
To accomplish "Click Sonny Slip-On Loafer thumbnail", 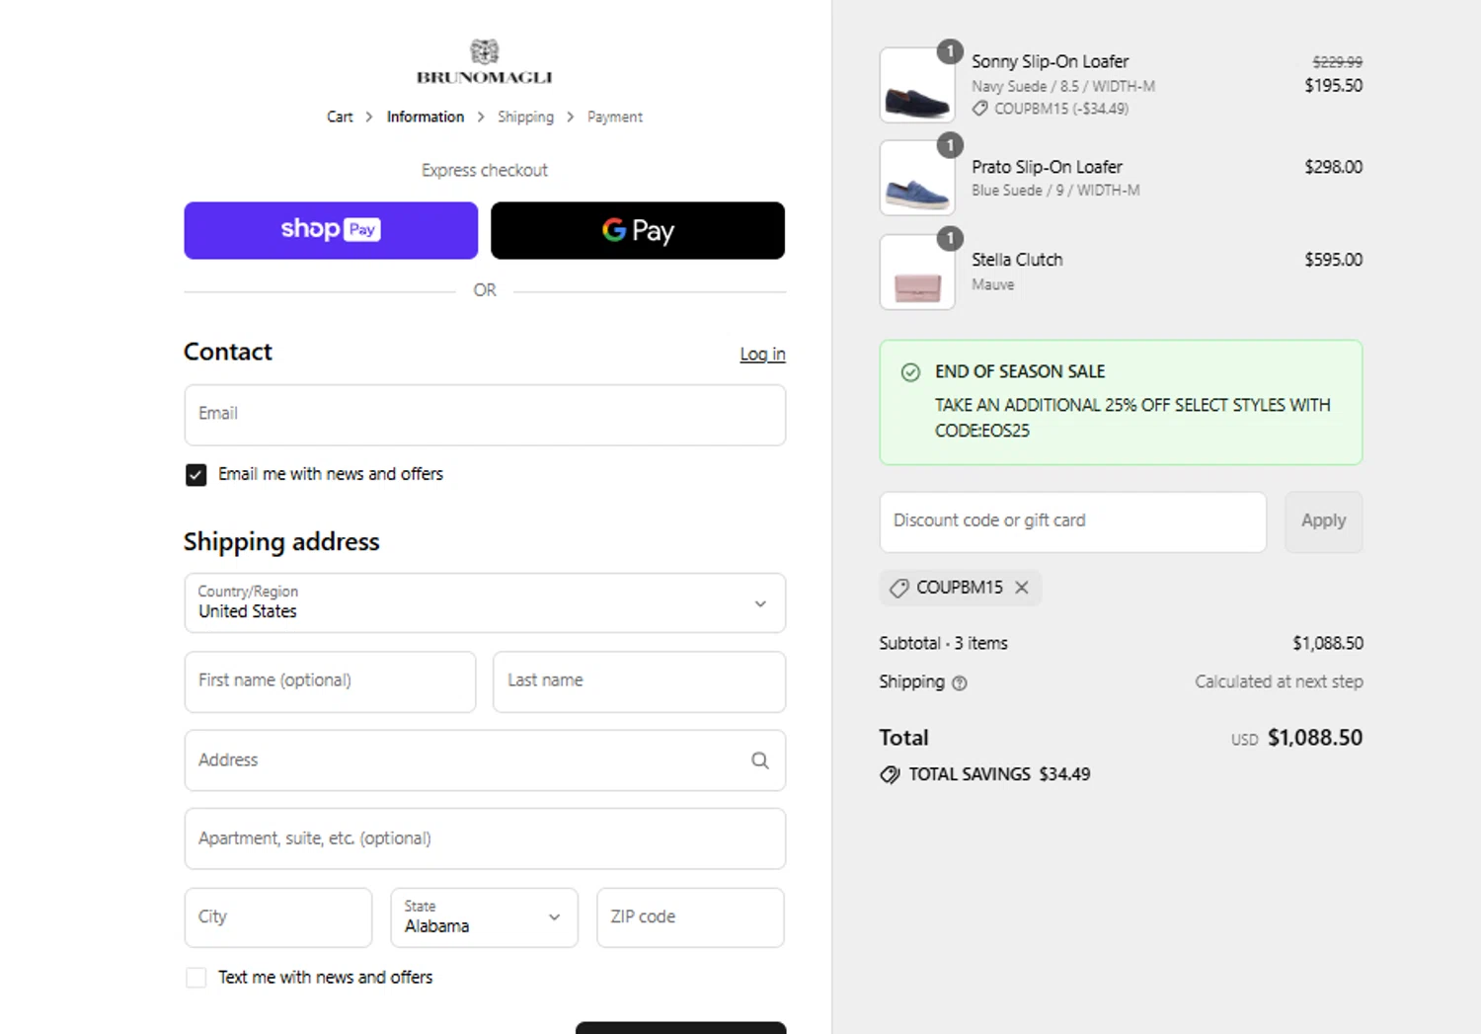I will click(x=917, y=85).
